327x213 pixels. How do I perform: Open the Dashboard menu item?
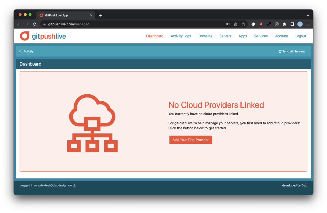tap(155, 36)
